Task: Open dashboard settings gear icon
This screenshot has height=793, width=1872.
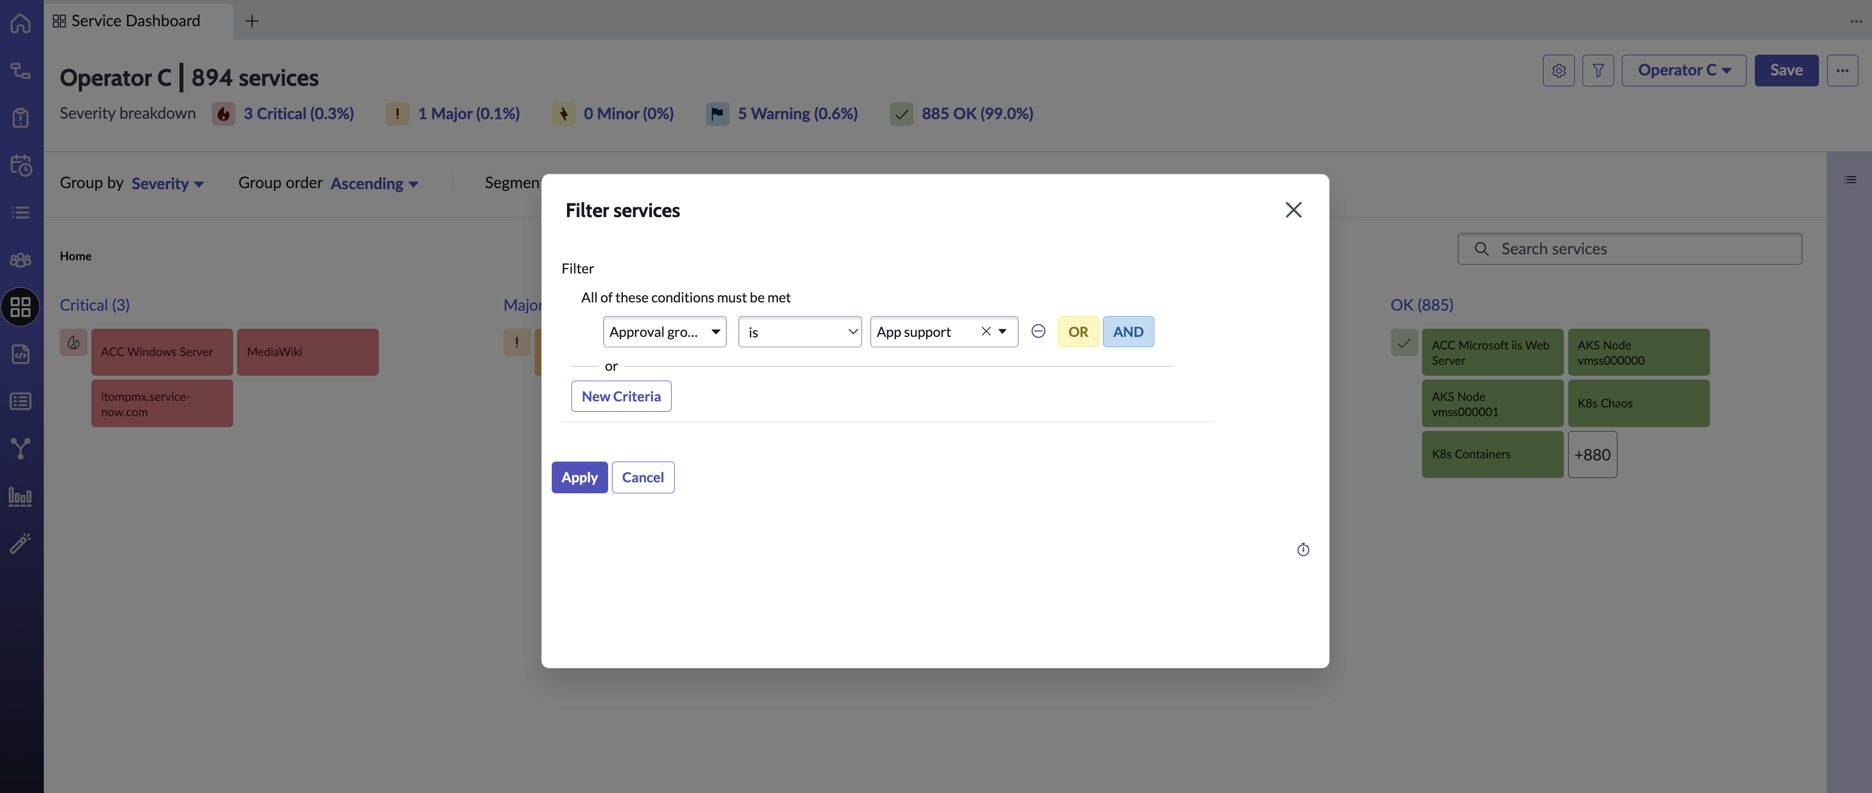Action: coord(1558,71)
